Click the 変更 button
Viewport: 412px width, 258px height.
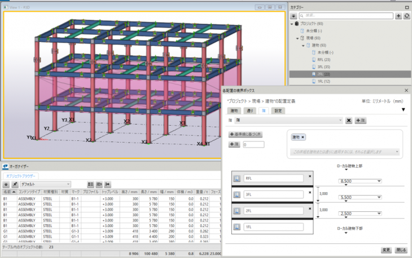(x=385, y=249)
